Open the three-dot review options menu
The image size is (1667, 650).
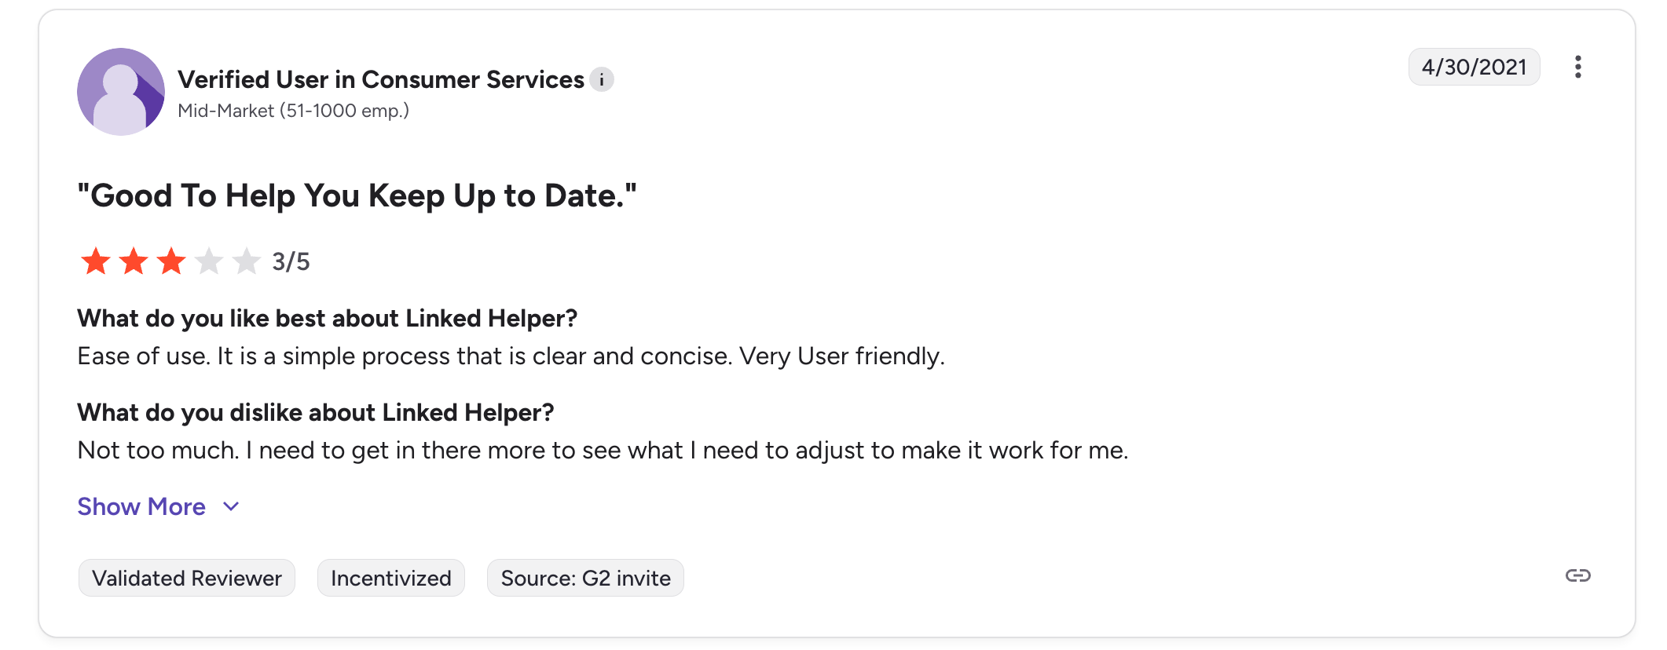click(x=1577, y=67)
